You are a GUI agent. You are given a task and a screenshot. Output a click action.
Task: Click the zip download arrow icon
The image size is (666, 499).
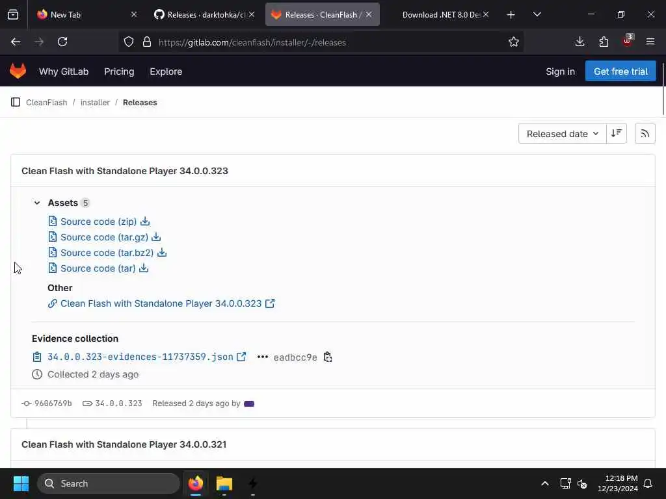coord(145,221)
